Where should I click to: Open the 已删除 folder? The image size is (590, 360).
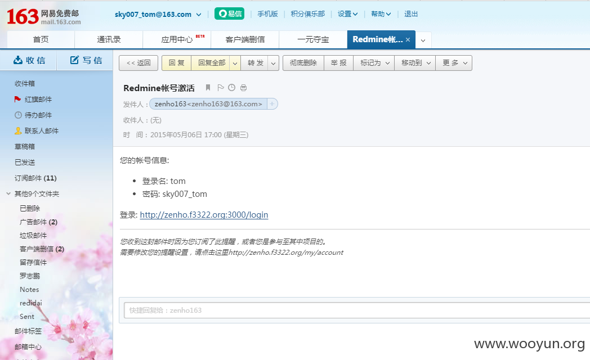coord(30,208)
